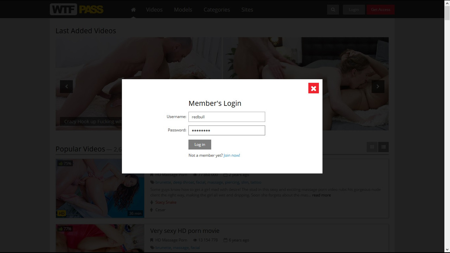Click the Join now! link
Screen dimensions: 450x253
(232, 155)
